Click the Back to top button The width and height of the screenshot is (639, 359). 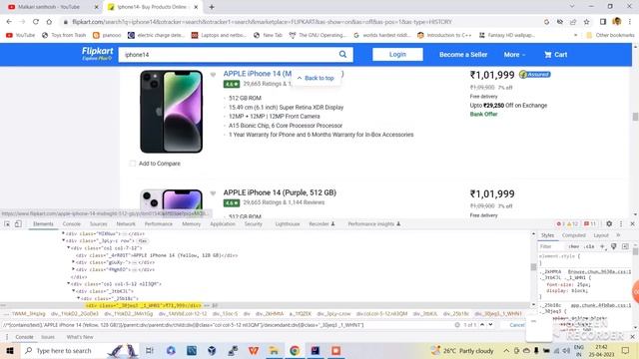[317, 78]
